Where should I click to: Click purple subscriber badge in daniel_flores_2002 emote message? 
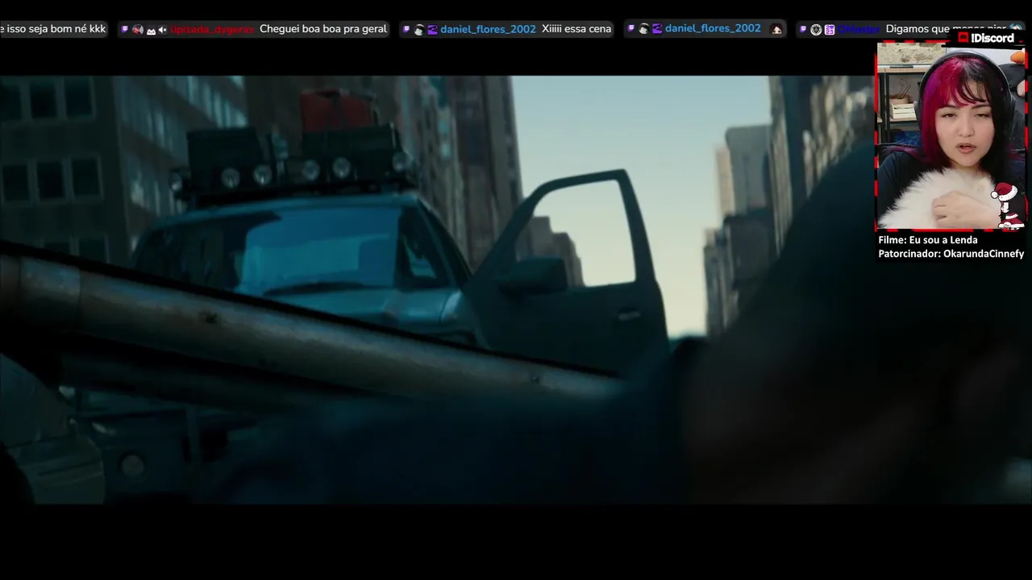pos(657,29)
